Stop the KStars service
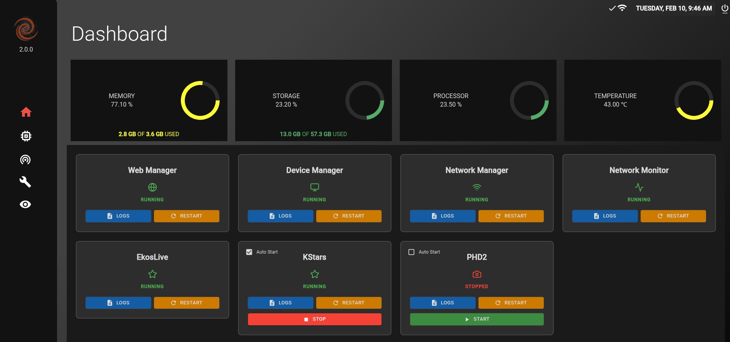The height and width of the screenshot is (342, 730). pyautogui.click(x=315, y=319)
